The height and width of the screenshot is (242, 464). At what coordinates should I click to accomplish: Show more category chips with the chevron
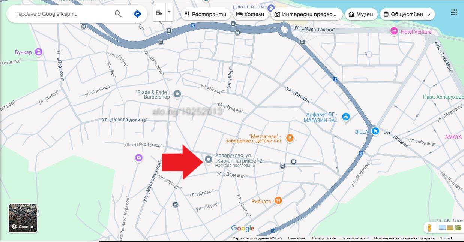click(429, 14)
